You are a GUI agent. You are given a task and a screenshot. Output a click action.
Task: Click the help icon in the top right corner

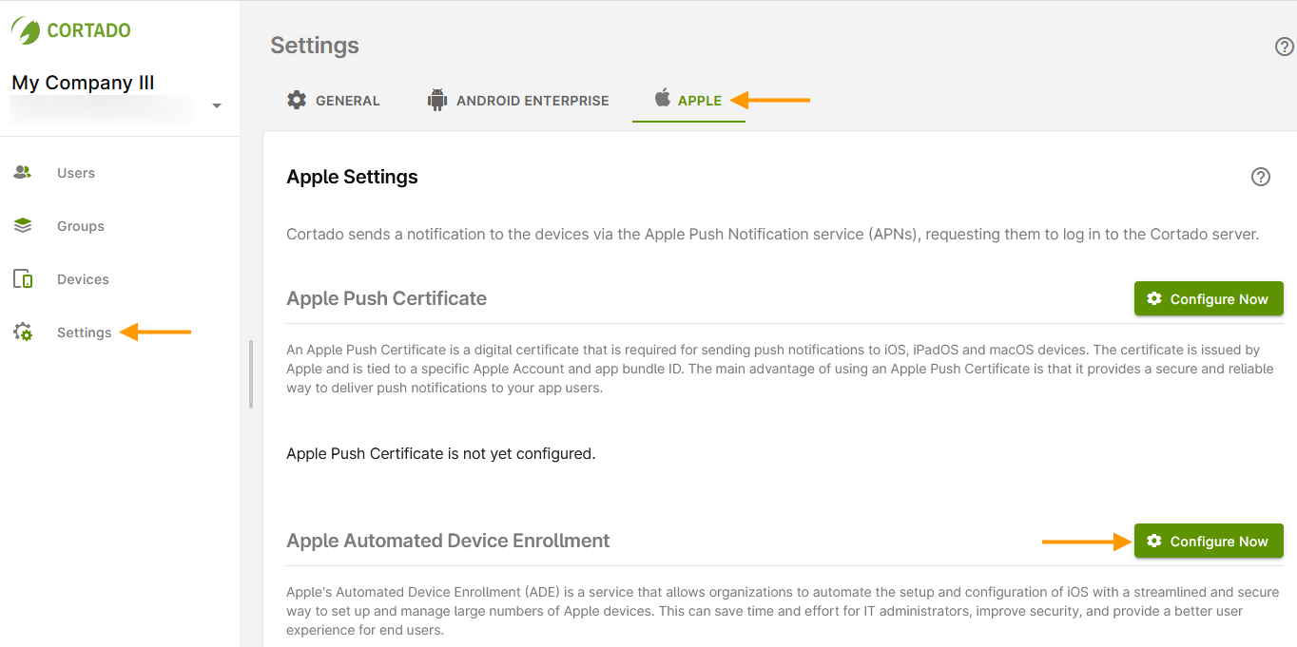1284,46
